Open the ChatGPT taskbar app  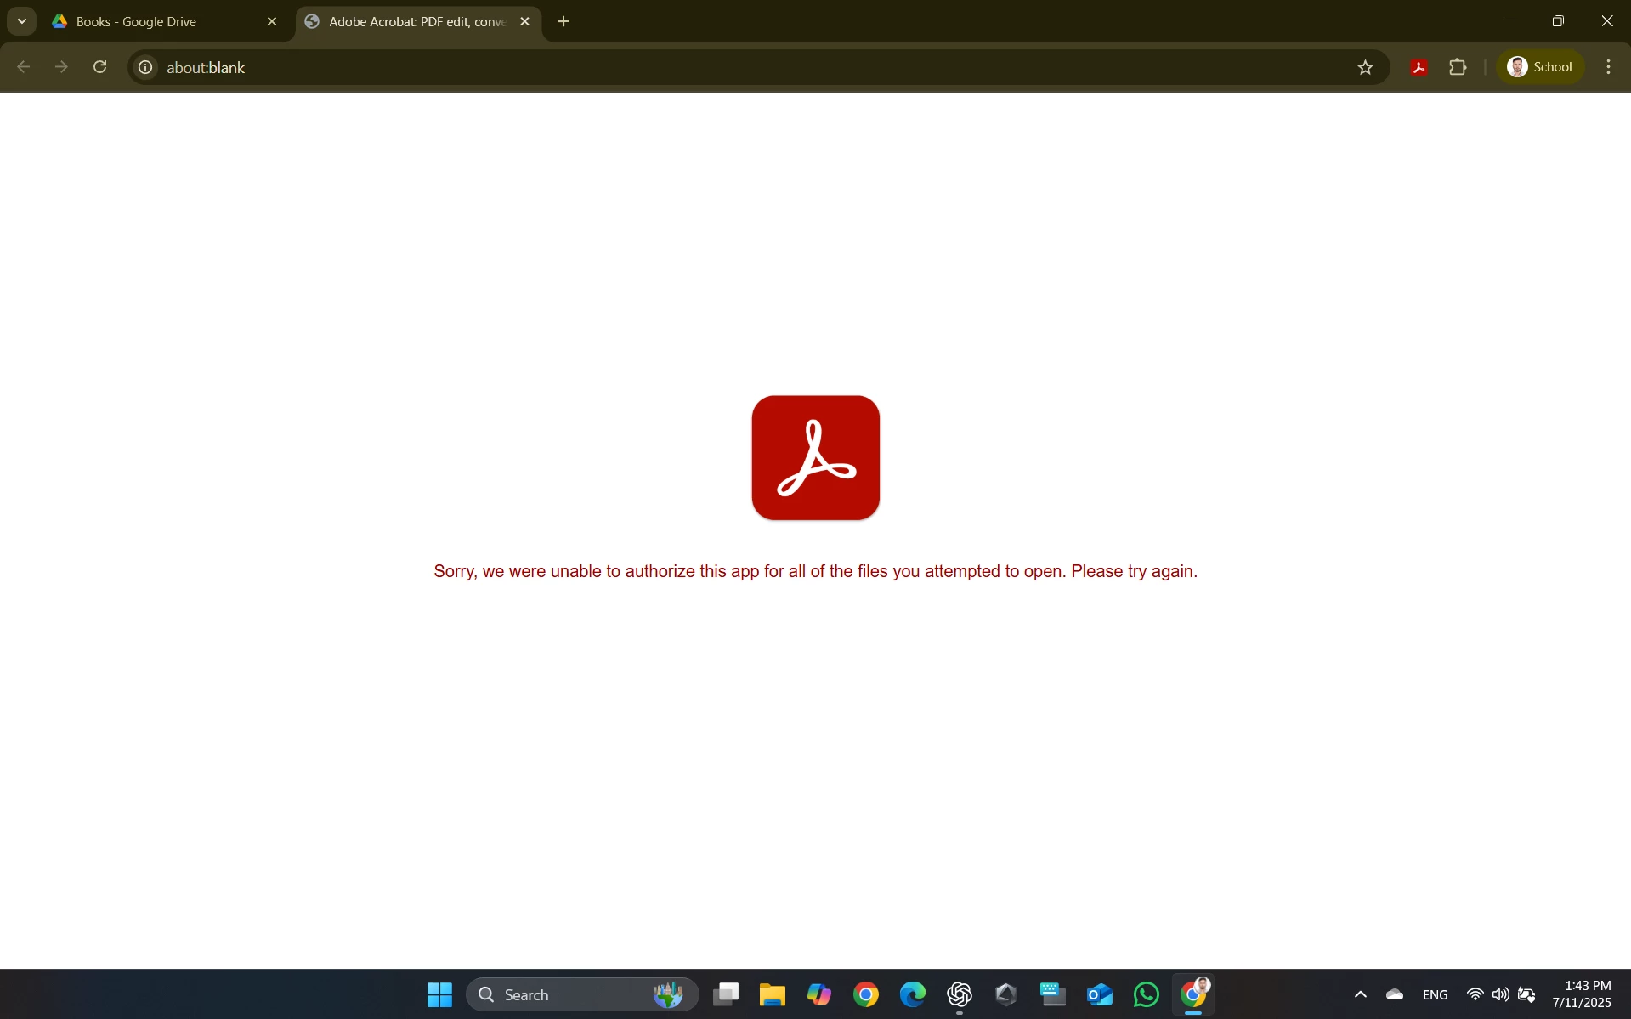coord(960,994)
